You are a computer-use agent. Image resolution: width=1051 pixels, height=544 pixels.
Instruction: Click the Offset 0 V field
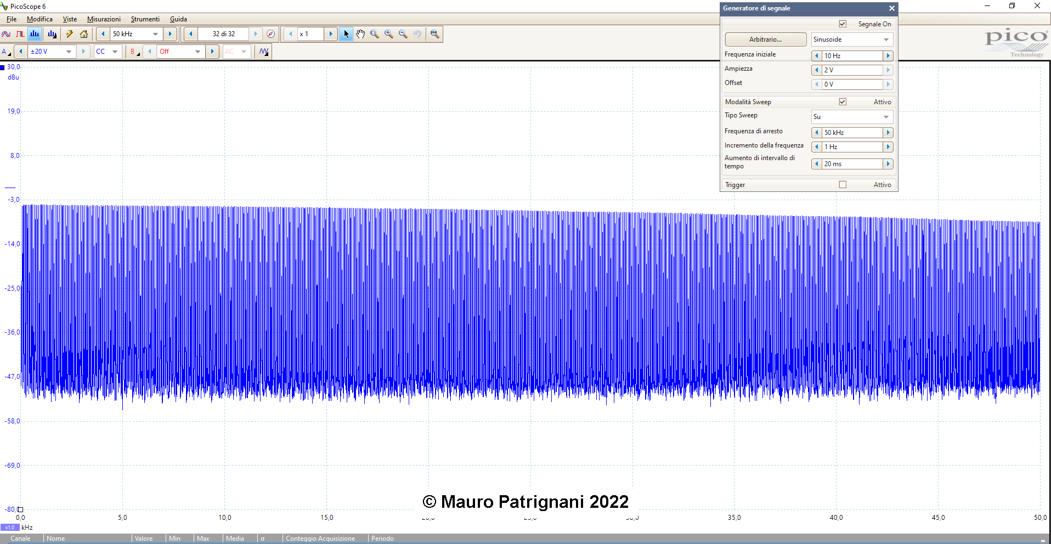click(x=852, y=84)
